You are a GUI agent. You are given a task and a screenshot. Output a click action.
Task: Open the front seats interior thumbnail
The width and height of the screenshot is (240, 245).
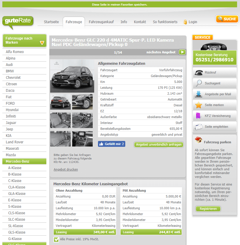60,120
